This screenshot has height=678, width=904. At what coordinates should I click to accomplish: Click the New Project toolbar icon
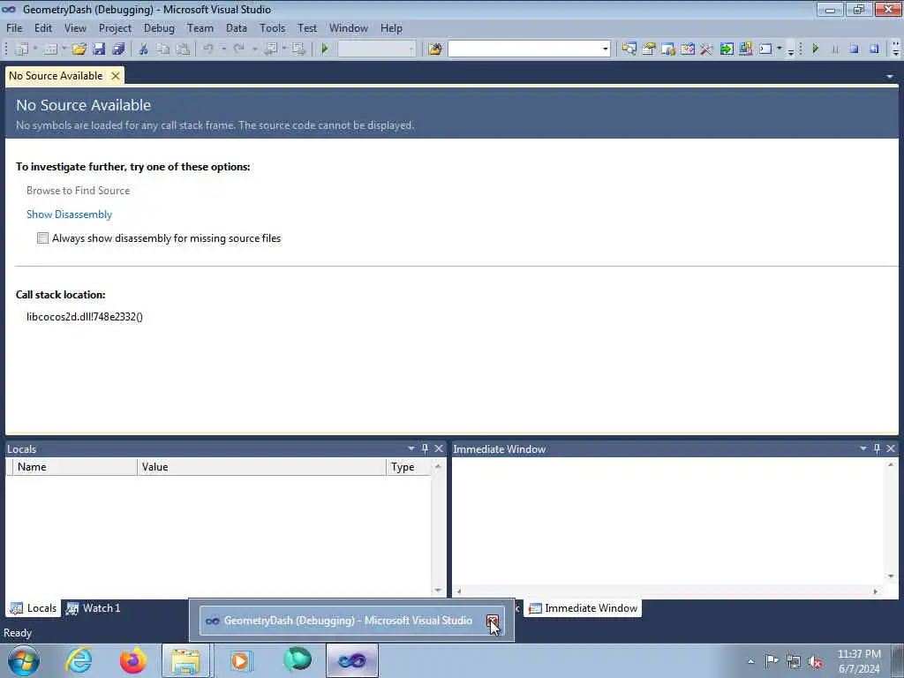[21, 49]
